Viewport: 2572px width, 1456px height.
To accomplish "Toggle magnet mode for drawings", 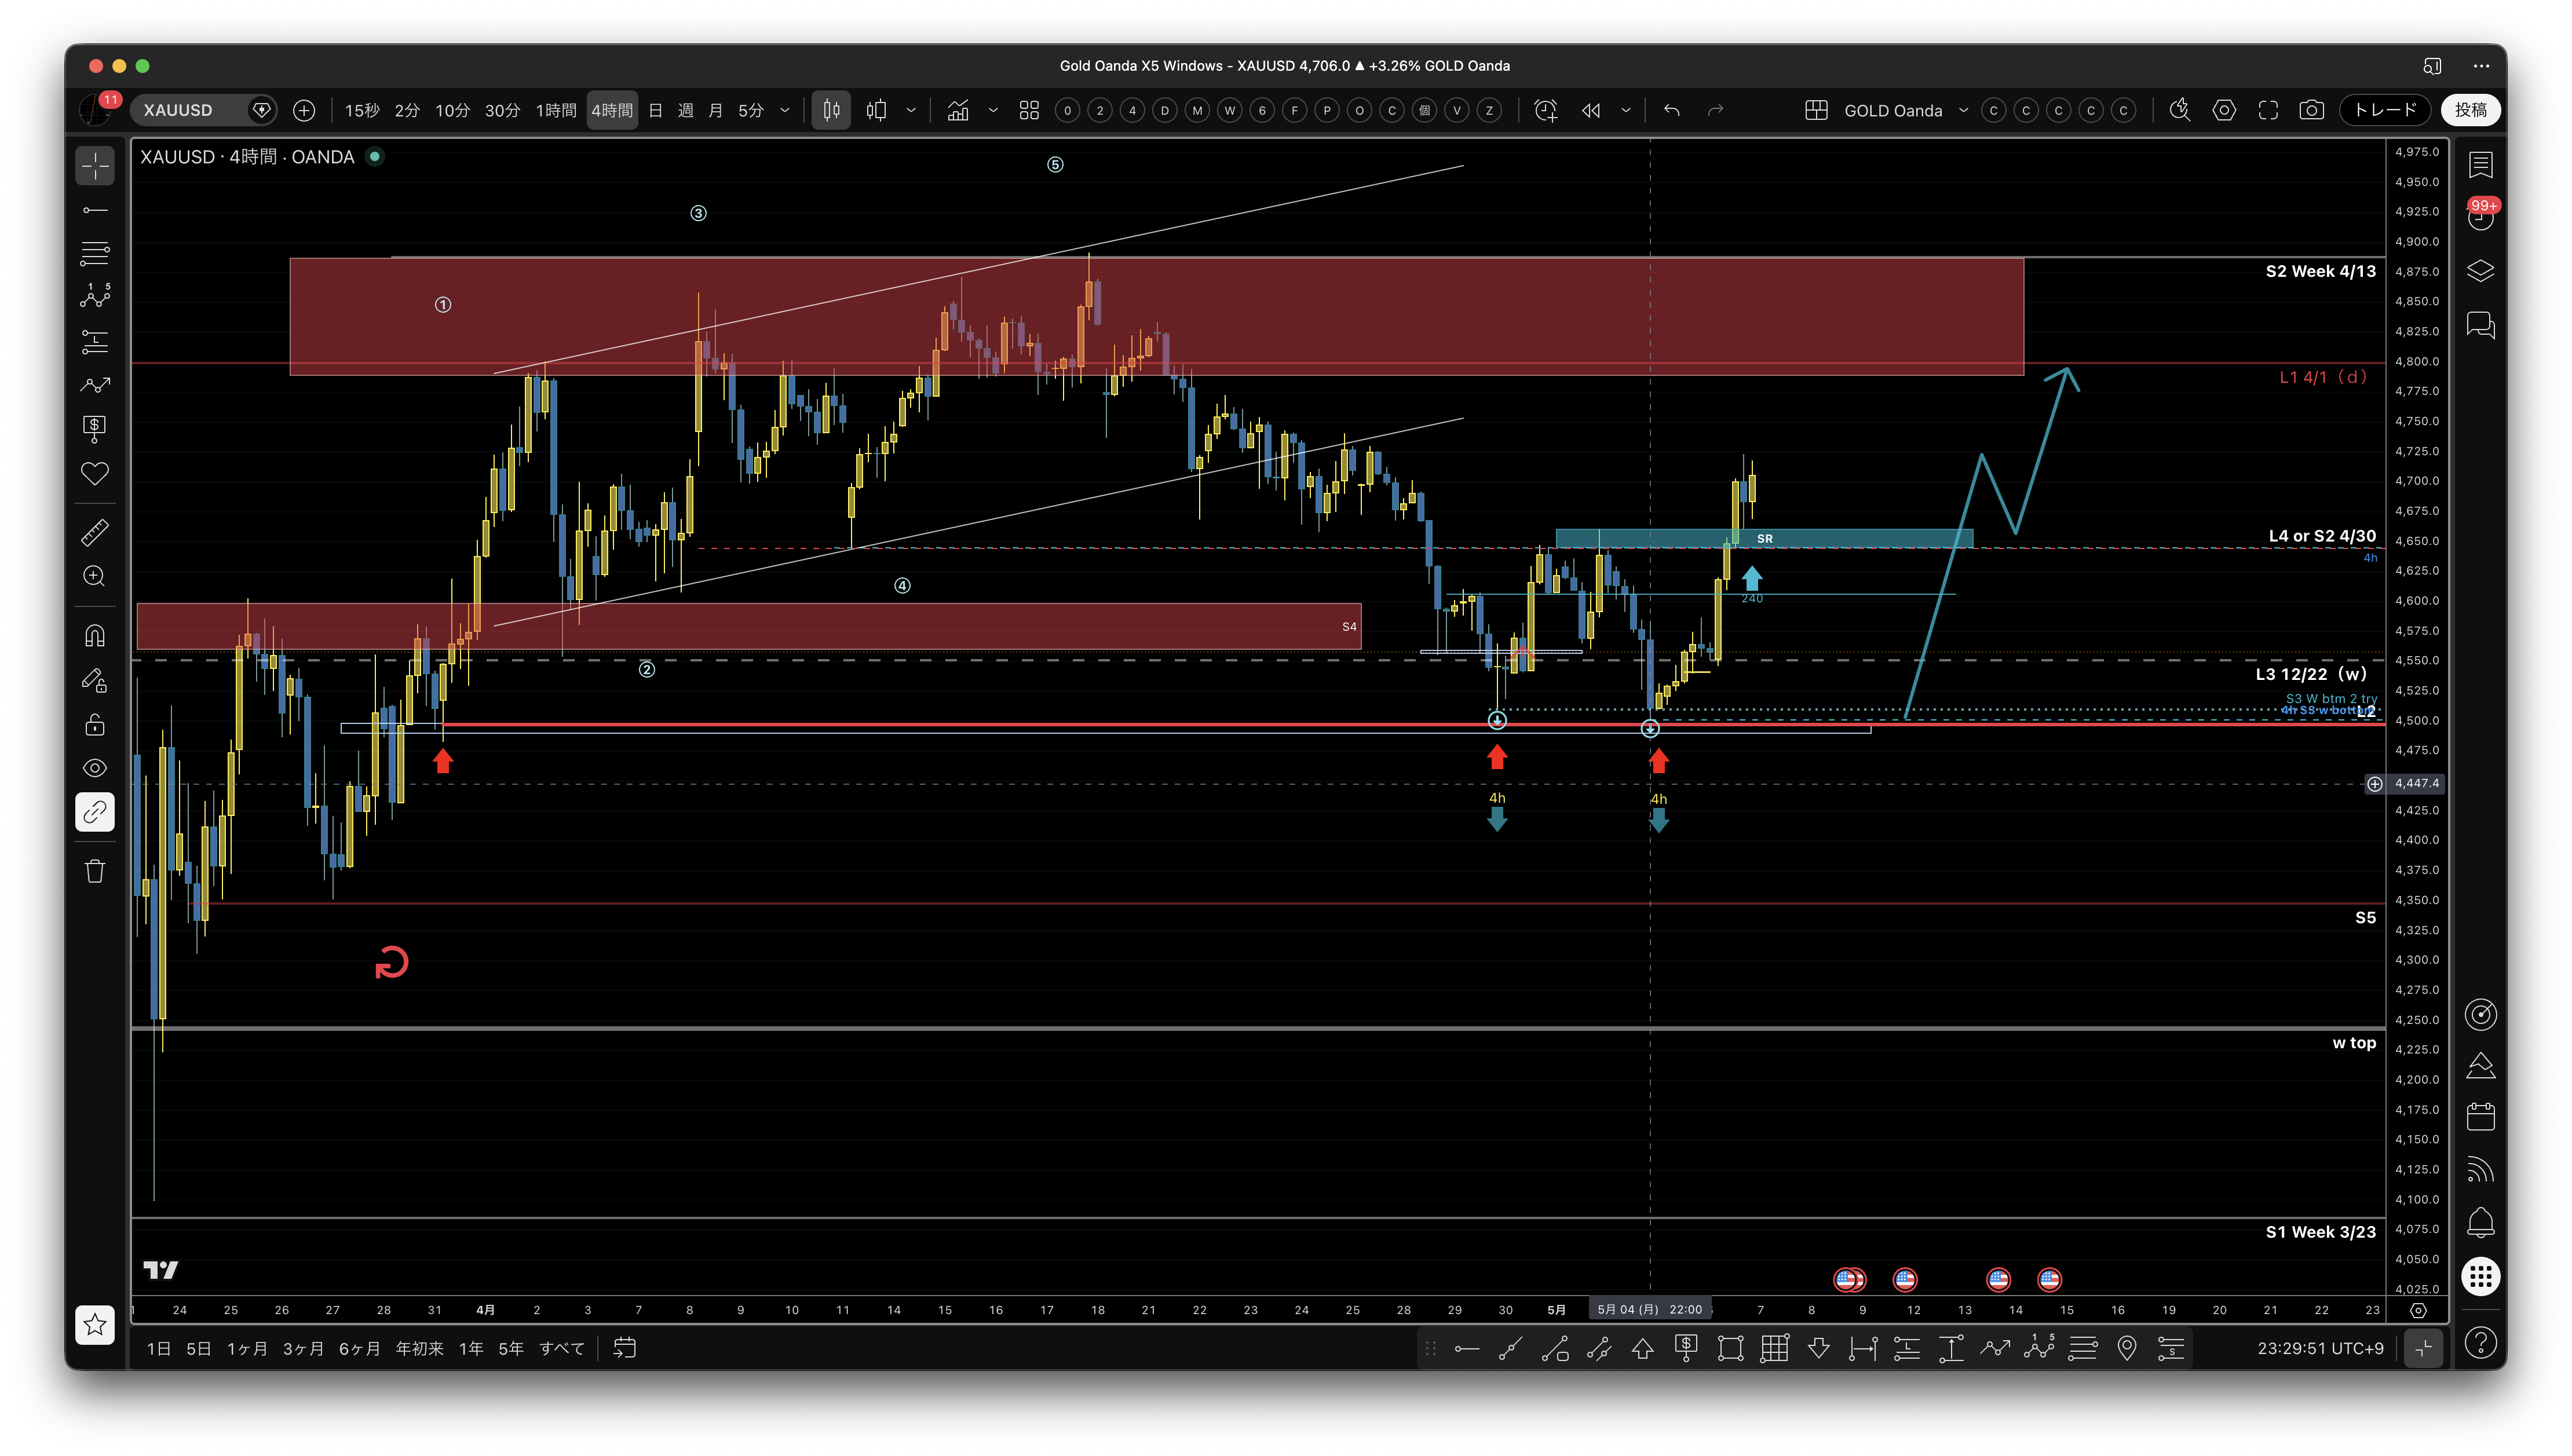I will pyautogui.click(x=95, y=636).
